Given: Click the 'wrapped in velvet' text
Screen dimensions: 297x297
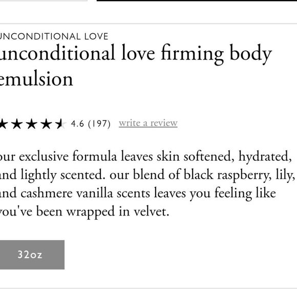Looking at the screenshot, I should 118,212.
